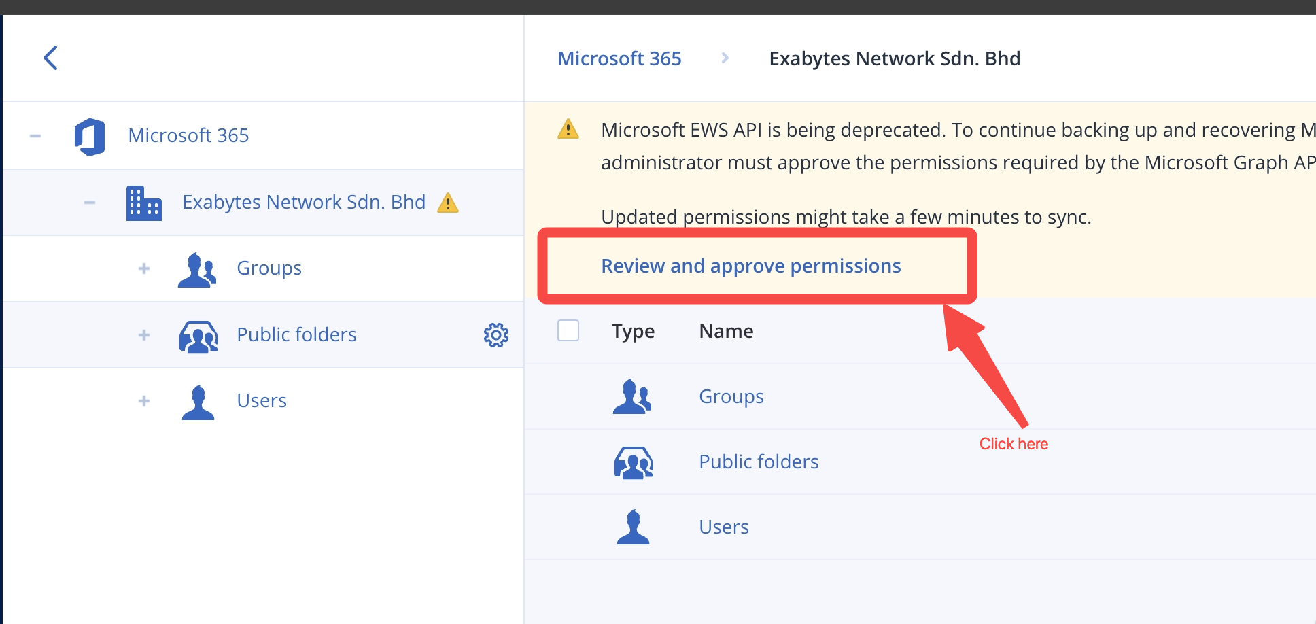
Task: Click the warning icon in the yellow banner
Action: 568,129
